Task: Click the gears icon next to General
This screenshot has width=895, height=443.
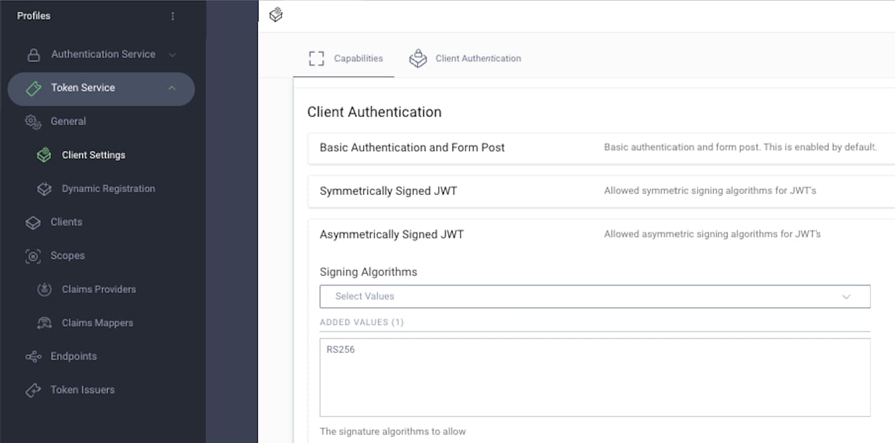Action: [x=33, y=122]
